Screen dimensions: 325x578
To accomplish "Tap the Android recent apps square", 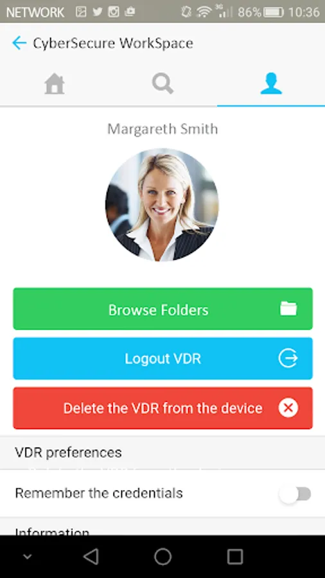I will 234,557.
